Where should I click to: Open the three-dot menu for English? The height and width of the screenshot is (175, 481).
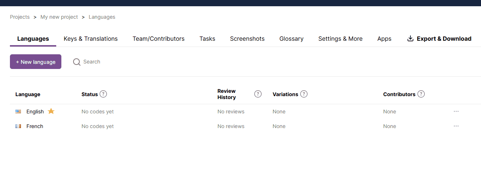point(456,112)
